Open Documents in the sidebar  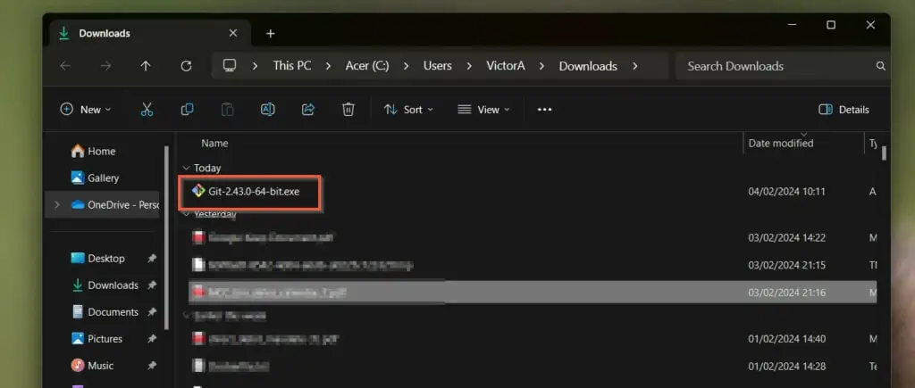[113, 311]
